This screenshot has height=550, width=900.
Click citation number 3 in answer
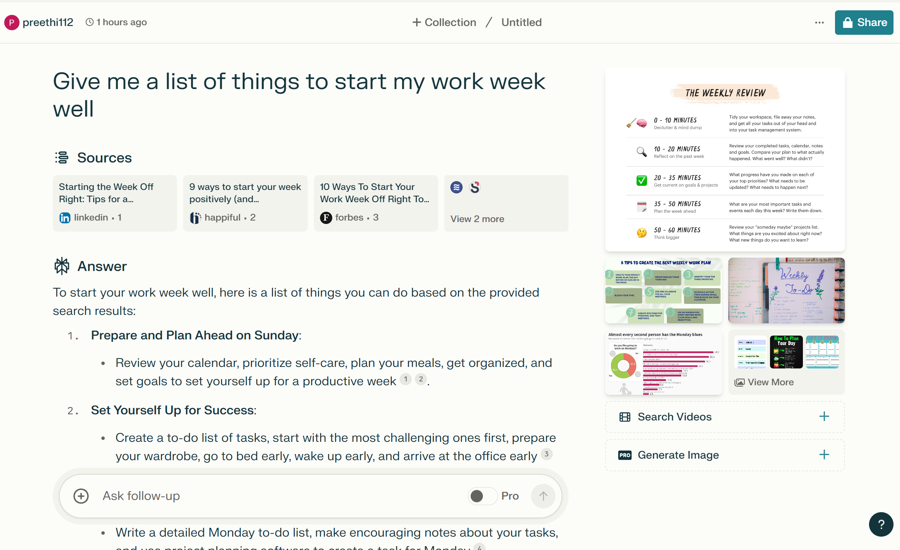pyautogui.click(x=546, y=454)
